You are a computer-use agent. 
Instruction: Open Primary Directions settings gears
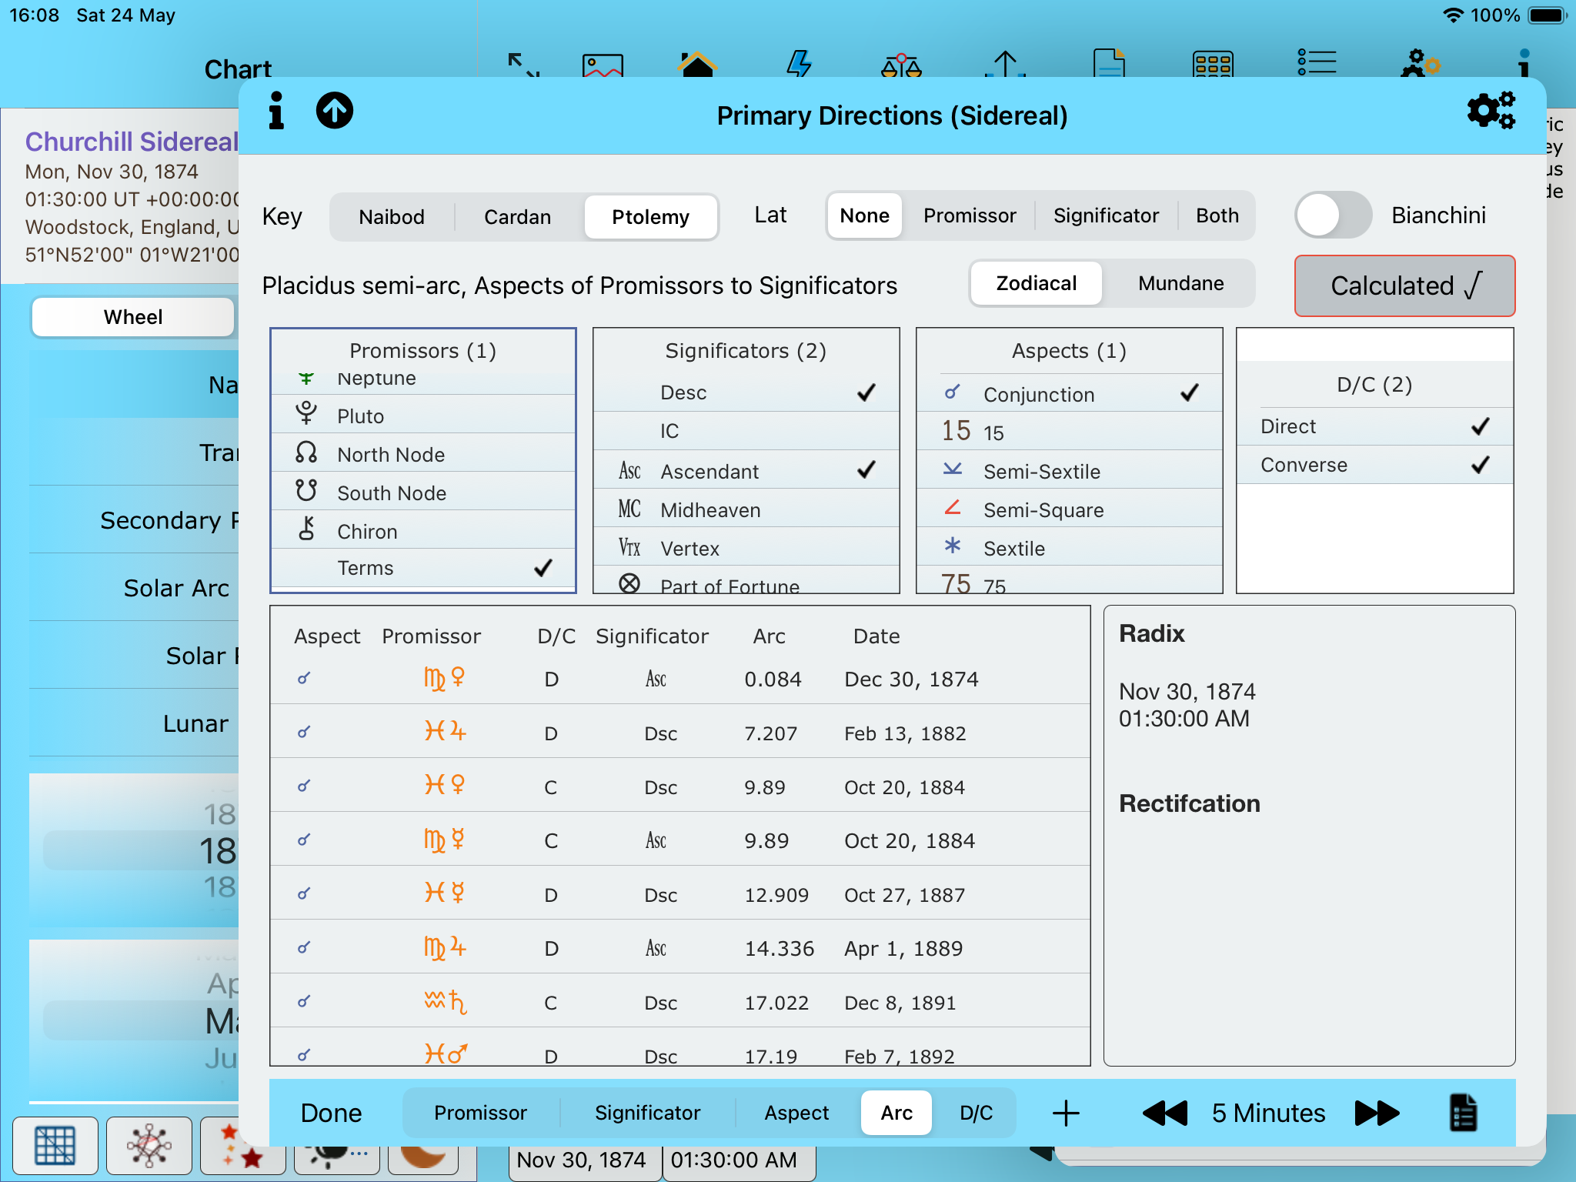pos(1491,112)
